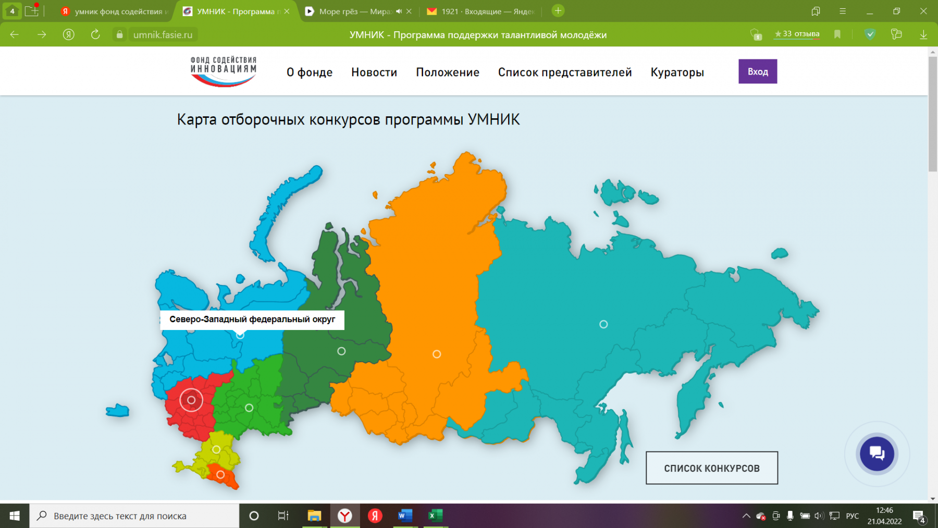Click page vertical scrollbar thumb
This screenshot has width=938, height=528.
tap(933, 113)
